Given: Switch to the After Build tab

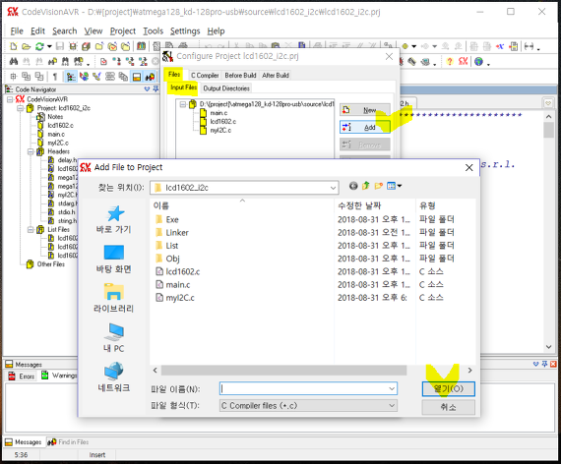Looking at the screenshot, I should coord(276,76).
